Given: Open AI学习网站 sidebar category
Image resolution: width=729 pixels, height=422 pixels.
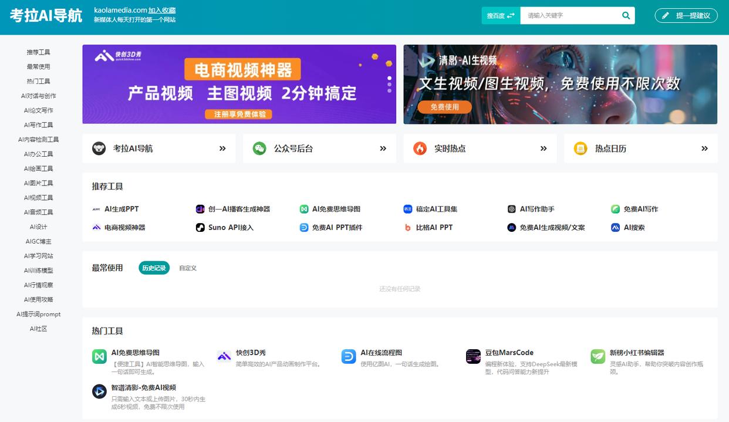Looking at the screenshot, I should pos(39,256).
